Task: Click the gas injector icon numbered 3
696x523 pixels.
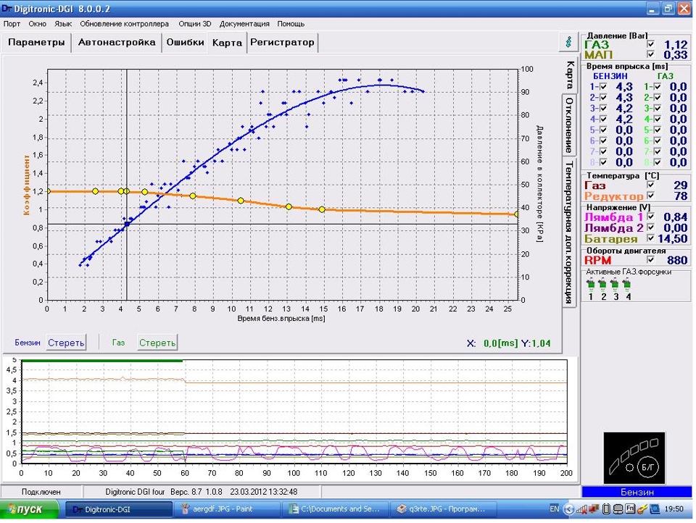Action: click(615, 285)
